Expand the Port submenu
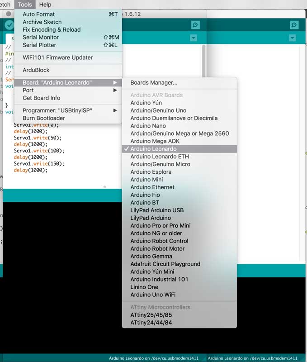The image size is (307, 362). click(x=68, y=90)
